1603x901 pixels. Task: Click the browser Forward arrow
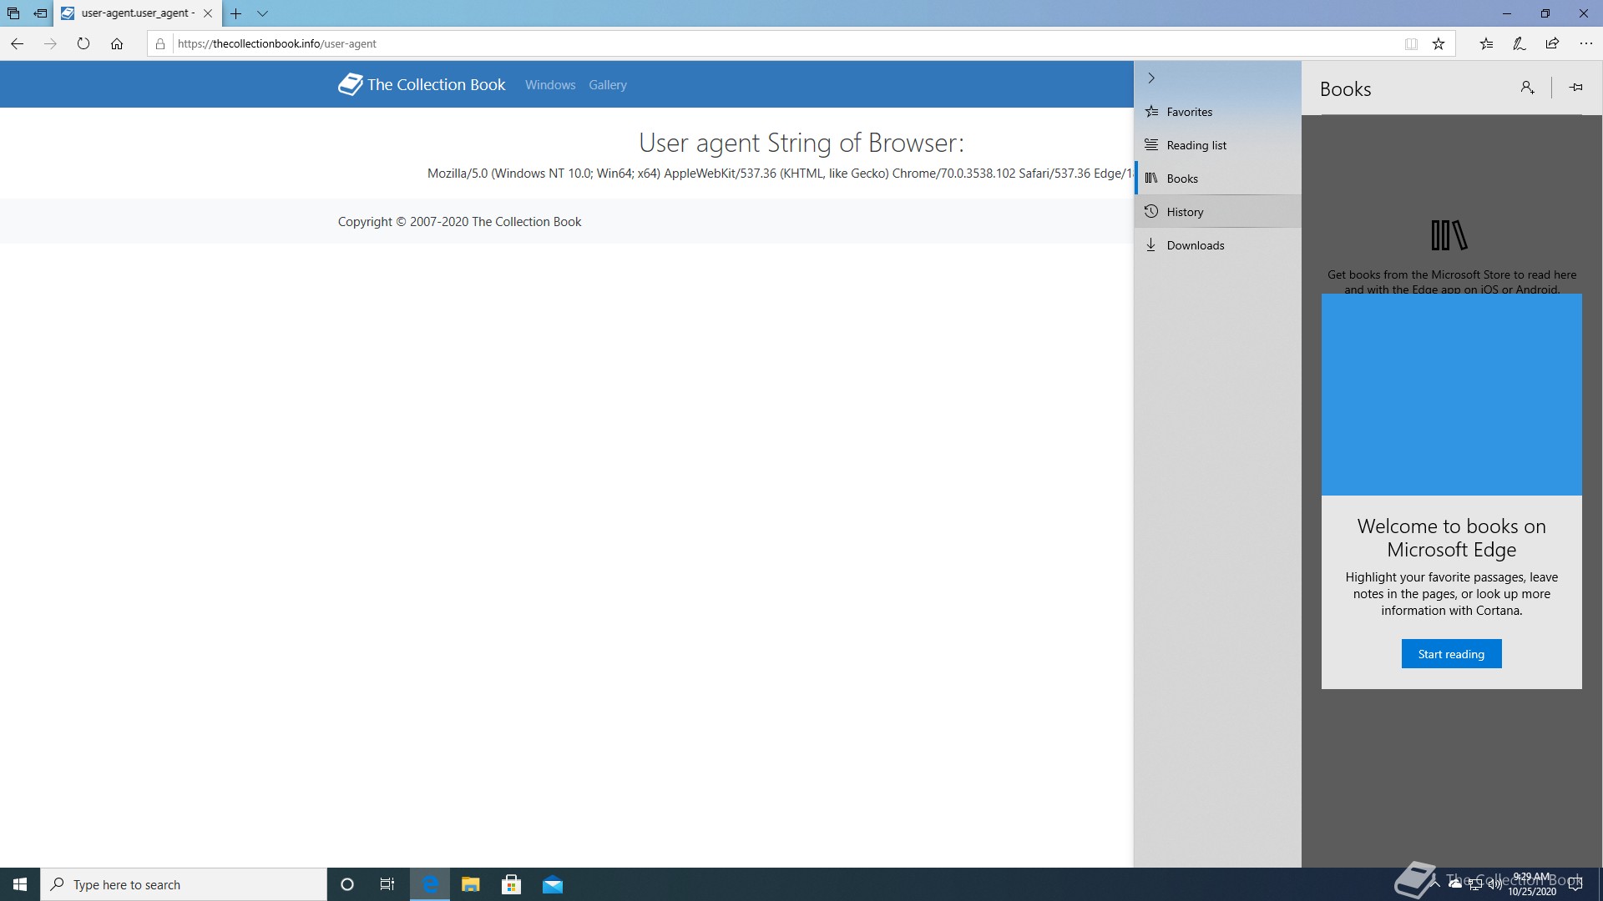[50, 43]
